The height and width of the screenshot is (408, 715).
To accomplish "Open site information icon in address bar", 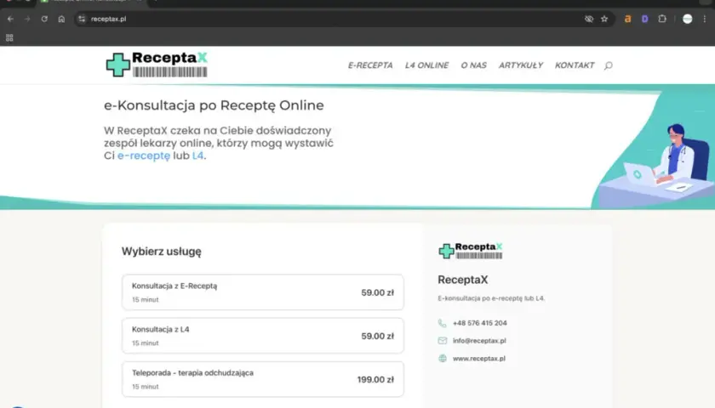I will [x=82, y=19].
